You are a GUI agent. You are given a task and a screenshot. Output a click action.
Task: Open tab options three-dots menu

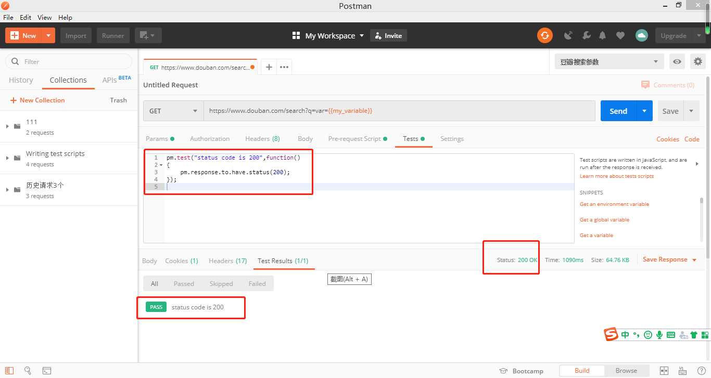tap(284, 67)
